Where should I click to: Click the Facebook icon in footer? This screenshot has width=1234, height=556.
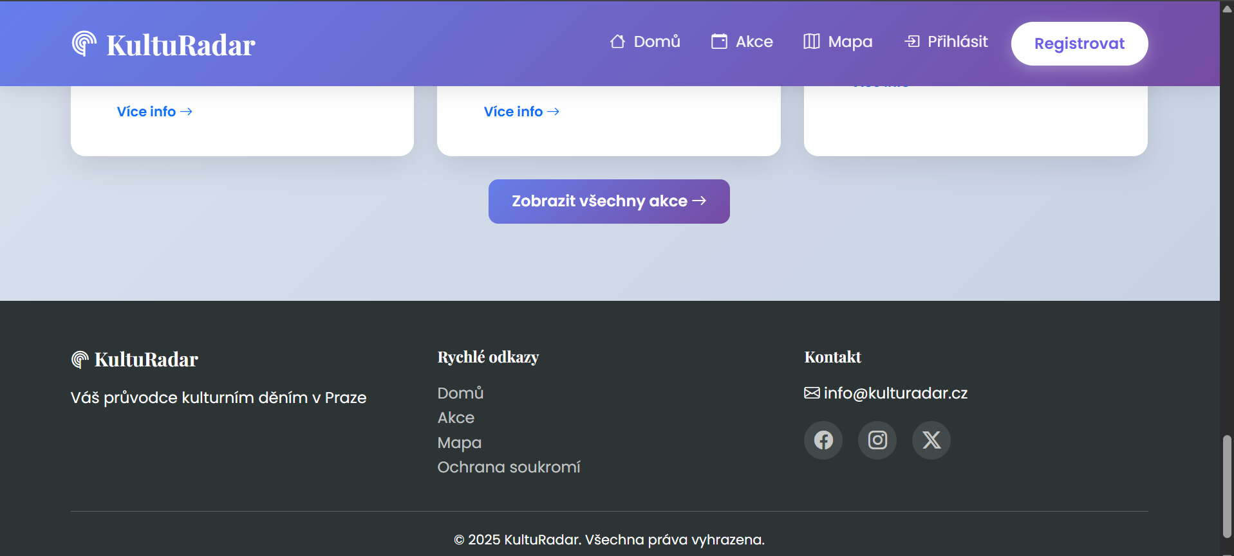pyautogui.click(x=823, y=440)
